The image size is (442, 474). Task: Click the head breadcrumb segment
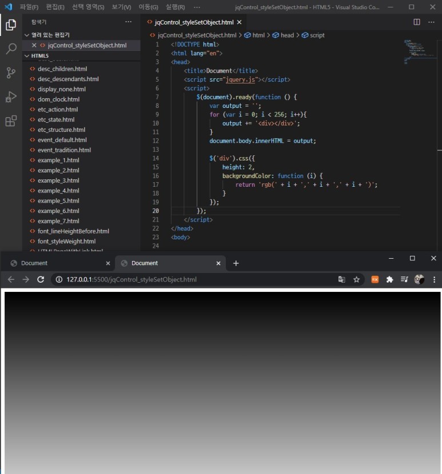coord(283,35)
